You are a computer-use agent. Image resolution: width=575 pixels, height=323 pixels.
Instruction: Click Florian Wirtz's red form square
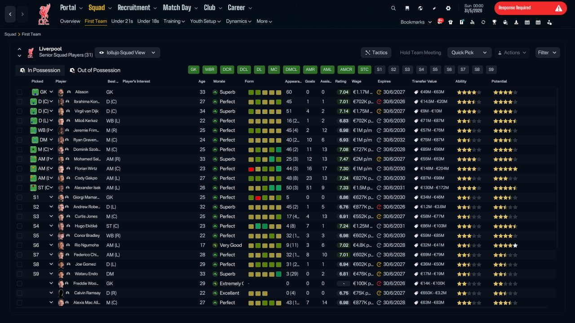tap(251, 169)
